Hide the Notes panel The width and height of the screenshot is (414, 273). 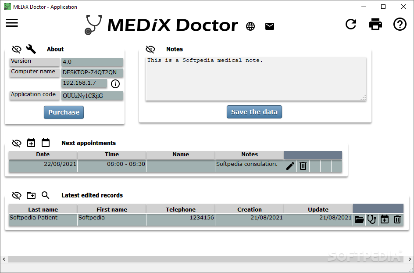150,49
